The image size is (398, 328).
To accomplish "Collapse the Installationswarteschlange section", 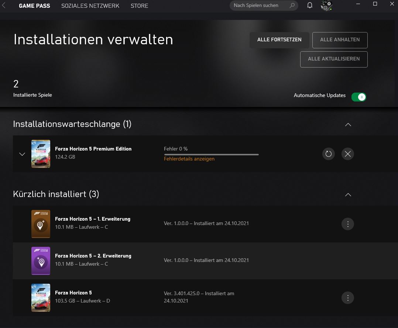I will (348, 124).
